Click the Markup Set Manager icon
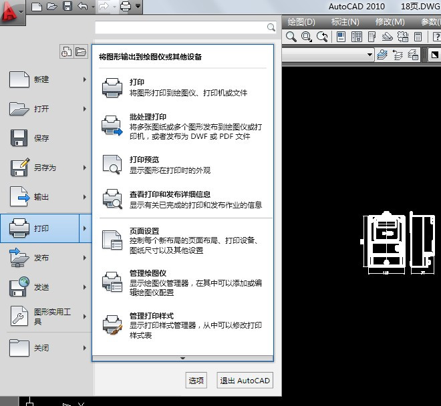This screenshot has height=406, width=441. (x=403, y=37)
